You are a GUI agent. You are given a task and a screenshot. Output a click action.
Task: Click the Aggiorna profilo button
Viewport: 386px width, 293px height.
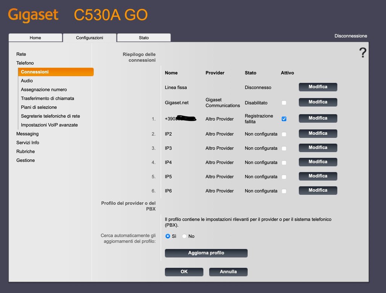tap(206, 253)
